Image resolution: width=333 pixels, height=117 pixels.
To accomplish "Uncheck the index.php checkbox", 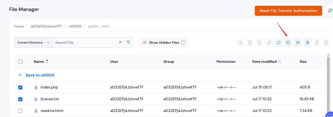I will [20, 87].
